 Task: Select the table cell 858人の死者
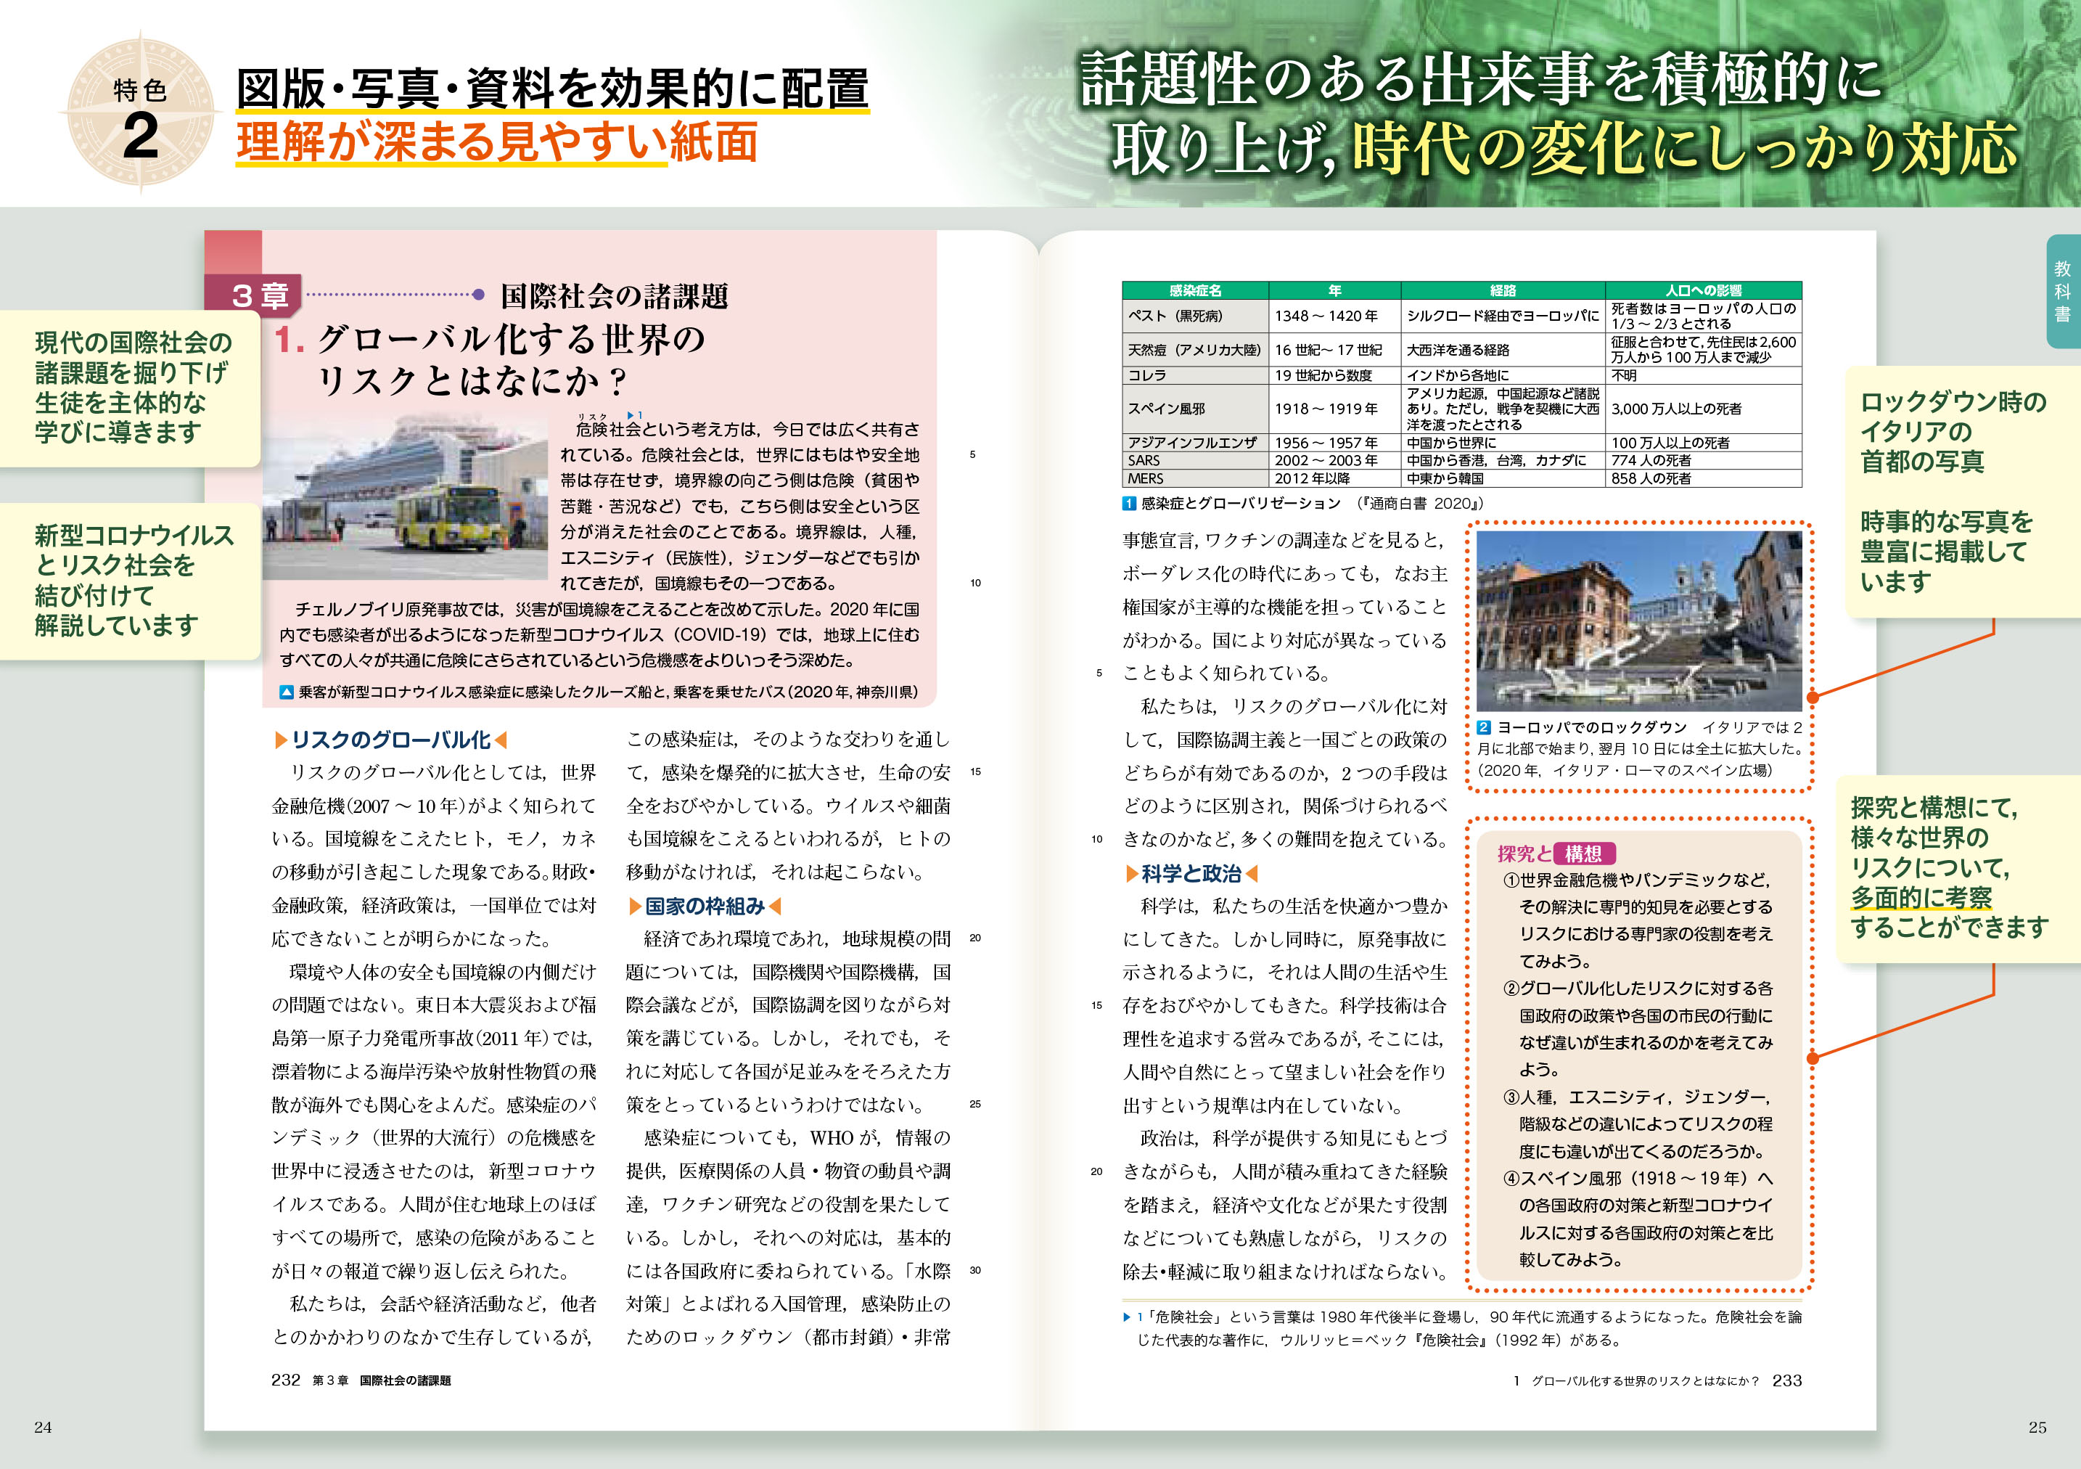tap(1703, 478)
